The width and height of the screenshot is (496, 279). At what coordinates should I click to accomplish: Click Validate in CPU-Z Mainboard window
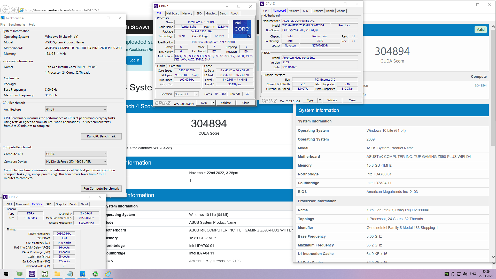tap(332, 100)
